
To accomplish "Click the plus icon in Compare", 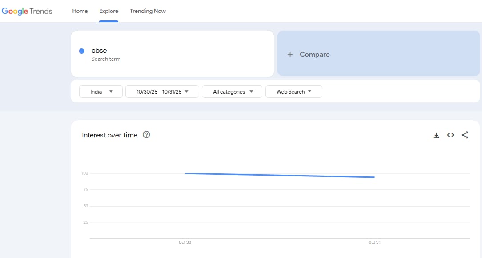I will pyautogui.click(x=290, y=54).
